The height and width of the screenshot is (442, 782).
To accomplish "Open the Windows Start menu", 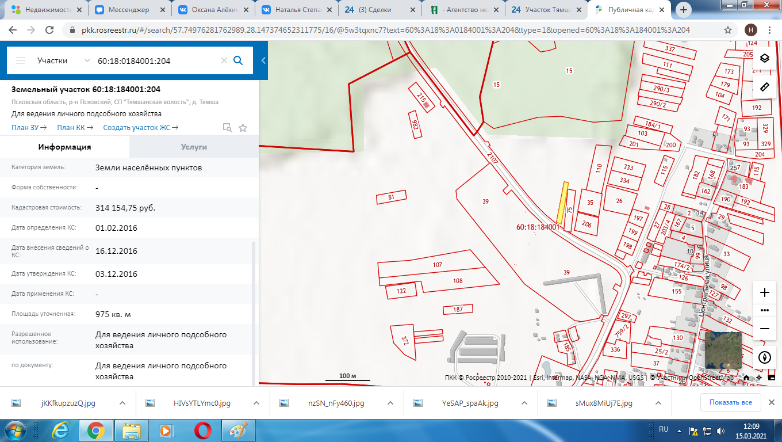I will (16, 430).
